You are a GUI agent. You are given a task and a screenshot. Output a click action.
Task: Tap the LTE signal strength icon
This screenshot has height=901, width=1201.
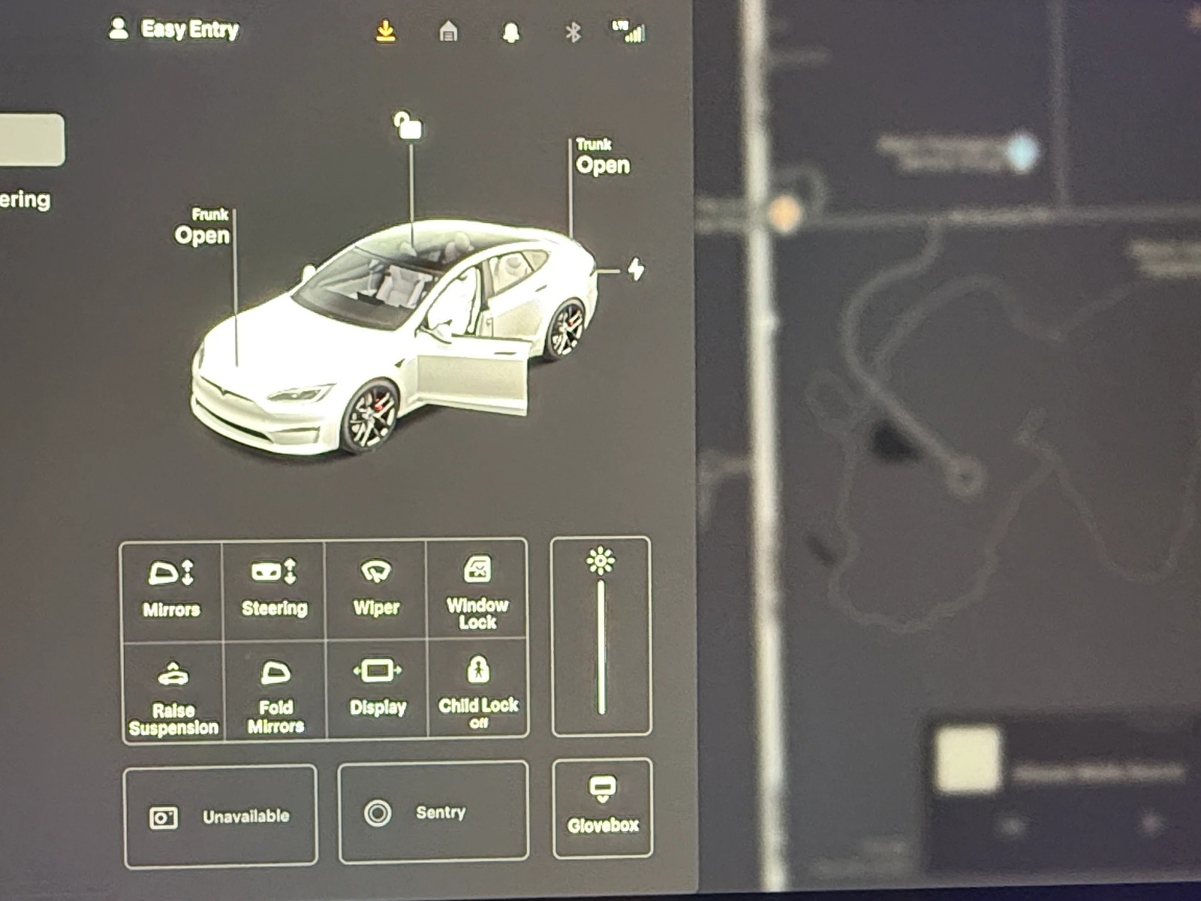click(x=628, y=32)
